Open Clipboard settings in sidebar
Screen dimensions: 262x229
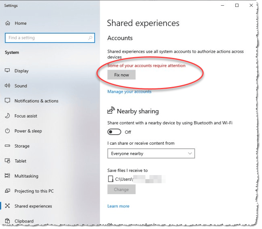coord(24,221)
